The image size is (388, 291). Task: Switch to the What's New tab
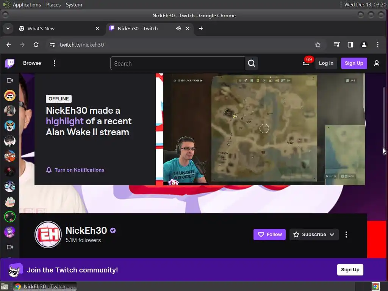tap(59, 28)
